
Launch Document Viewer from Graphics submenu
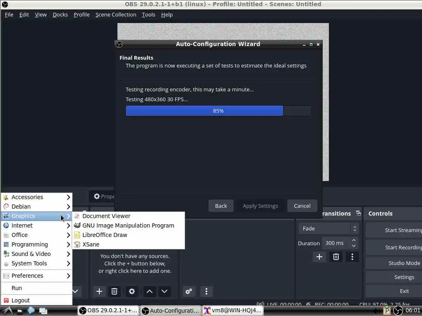tap(129, 216)
